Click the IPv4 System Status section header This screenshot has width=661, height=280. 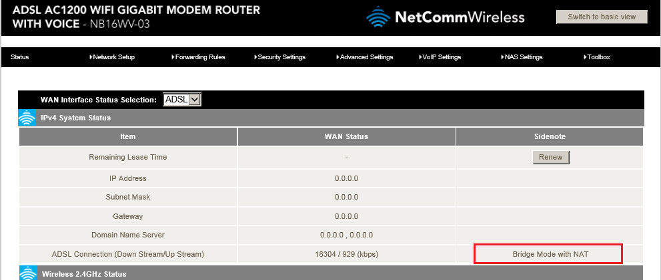pos(332,118)
